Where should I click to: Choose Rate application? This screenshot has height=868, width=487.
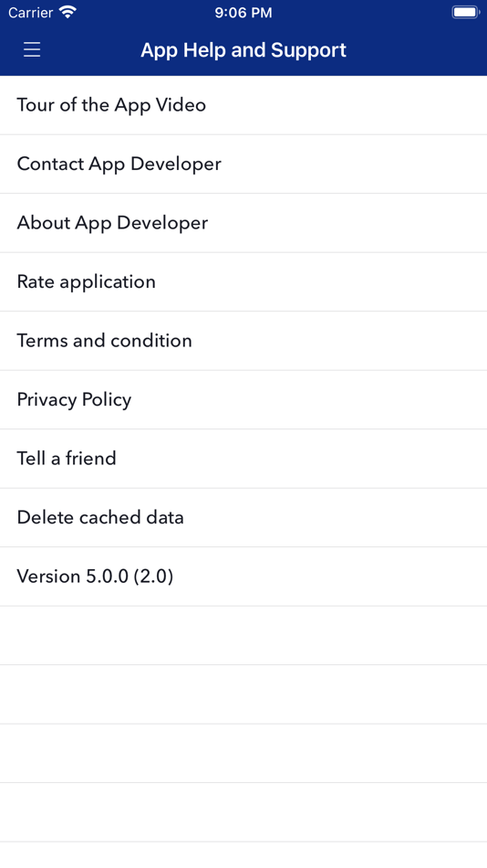point(243,281)
